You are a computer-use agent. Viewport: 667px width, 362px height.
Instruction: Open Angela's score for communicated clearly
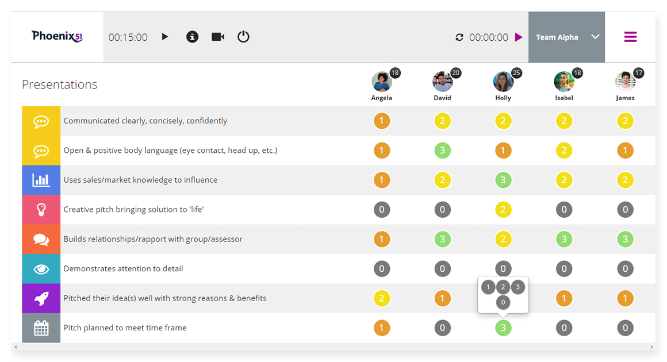382,121
